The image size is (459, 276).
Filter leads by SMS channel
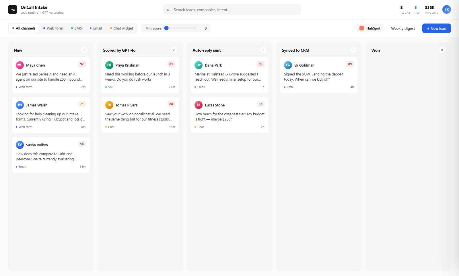(x=76, y=28)
